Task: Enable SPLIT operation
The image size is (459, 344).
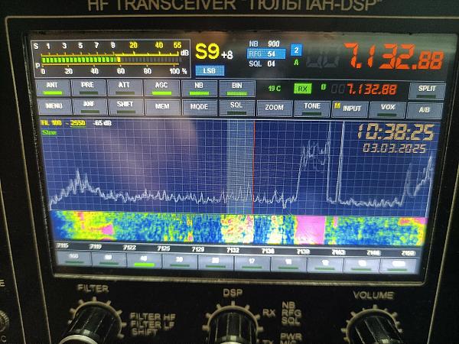Action: [x=427, y=91]
